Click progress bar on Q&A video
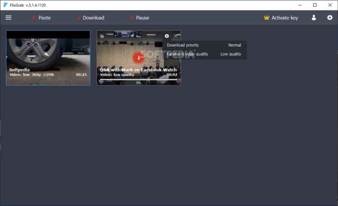Screen dimensions: 338x206 (x=138, y=79)
